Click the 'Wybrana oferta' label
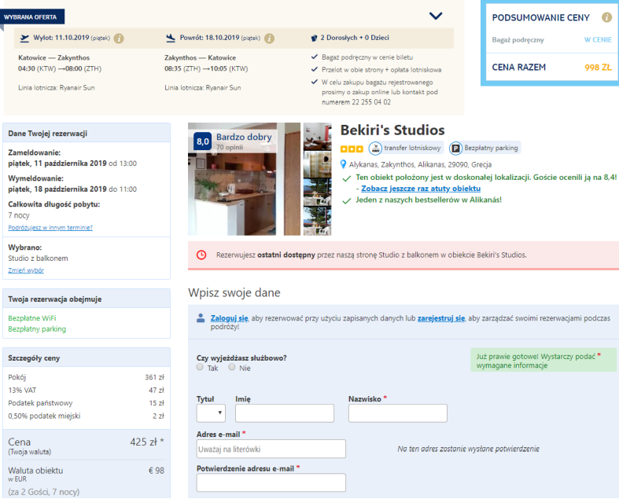This screenshot has width=619, height=499. tap(31, 17)
